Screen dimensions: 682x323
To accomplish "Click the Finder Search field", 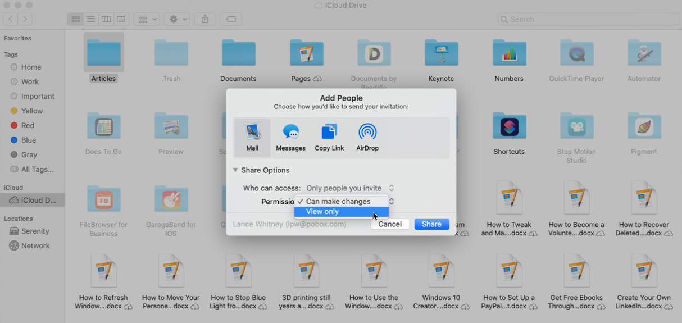I will tap(588, 19).
